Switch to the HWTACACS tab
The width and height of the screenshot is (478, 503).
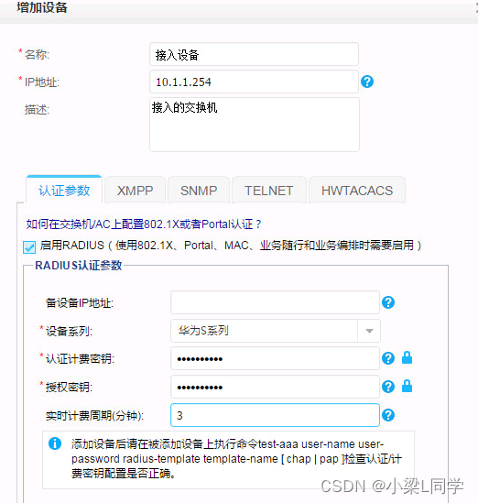click(x=357, y=191)
